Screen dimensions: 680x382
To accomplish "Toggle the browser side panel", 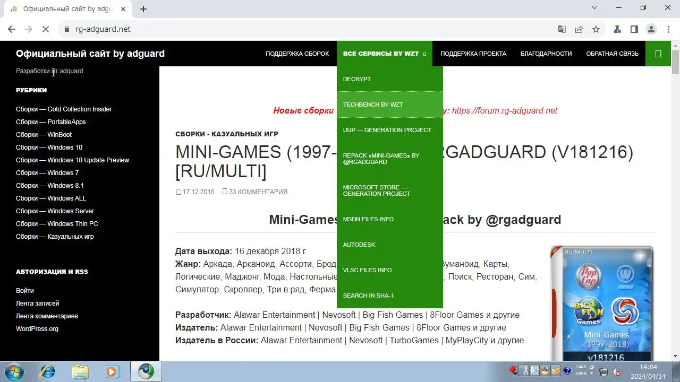I will [x=634, y=29].
